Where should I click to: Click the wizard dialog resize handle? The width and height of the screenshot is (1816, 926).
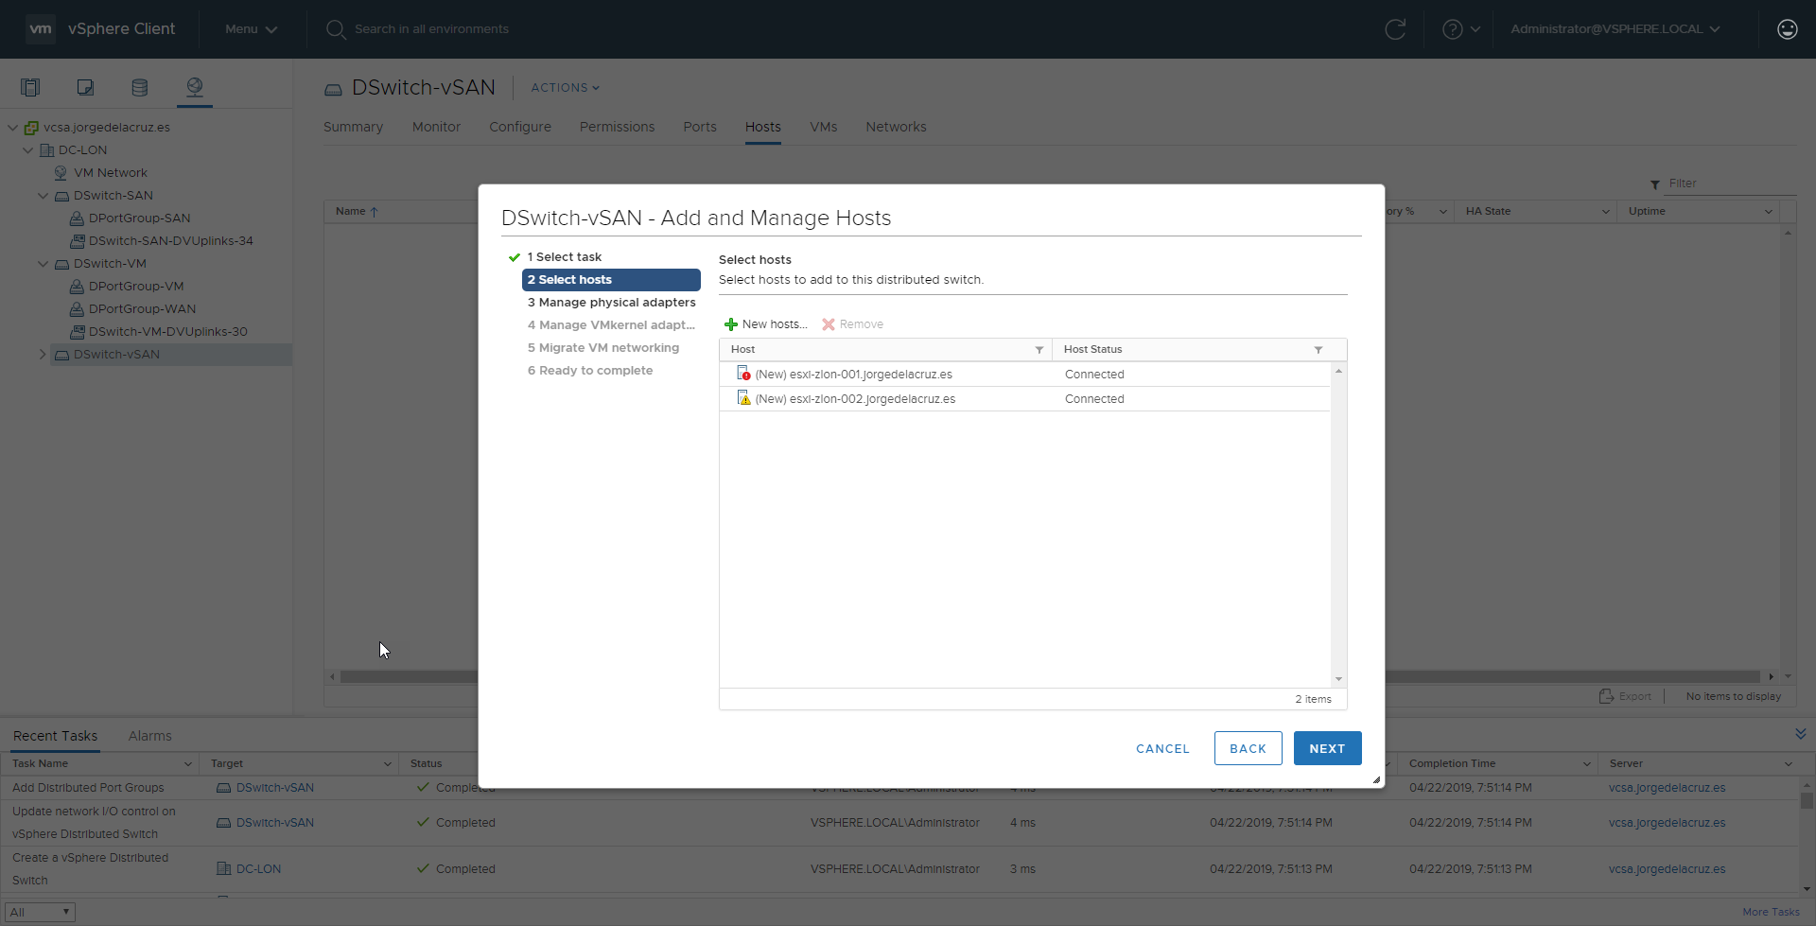coord(1376,779)
